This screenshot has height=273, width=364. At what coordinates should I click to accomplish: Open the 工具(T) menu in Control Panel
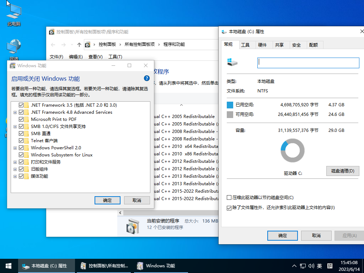[x=116, y=57]
